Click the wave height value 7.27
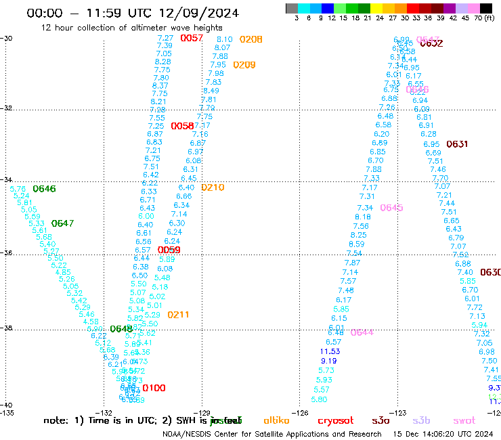 (165, 38)
